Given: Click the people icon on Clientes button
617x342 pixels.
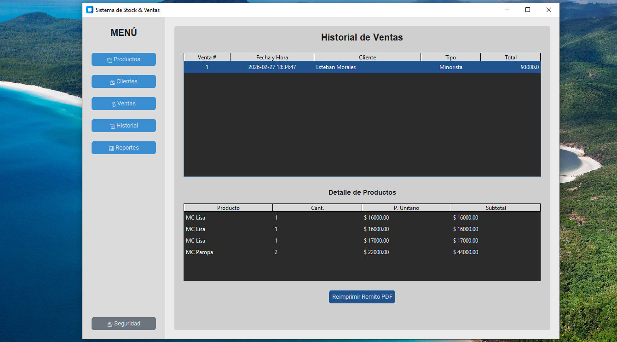Looking at the screenshot, I should [x=112, y=82].
